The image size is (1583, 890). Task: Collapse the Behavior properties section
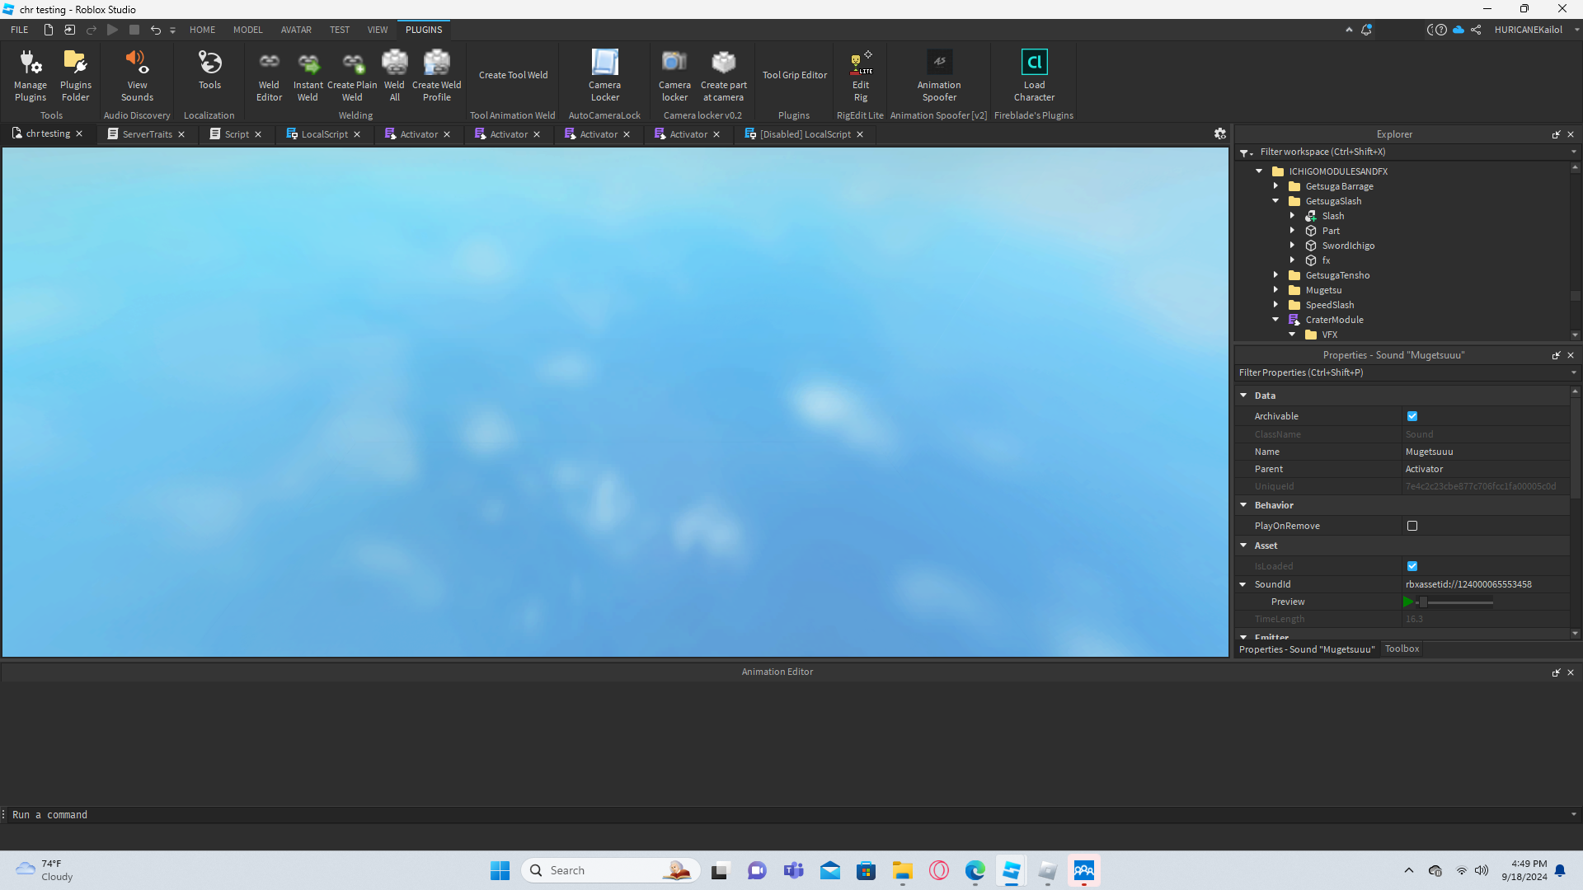coord(1243,505)
